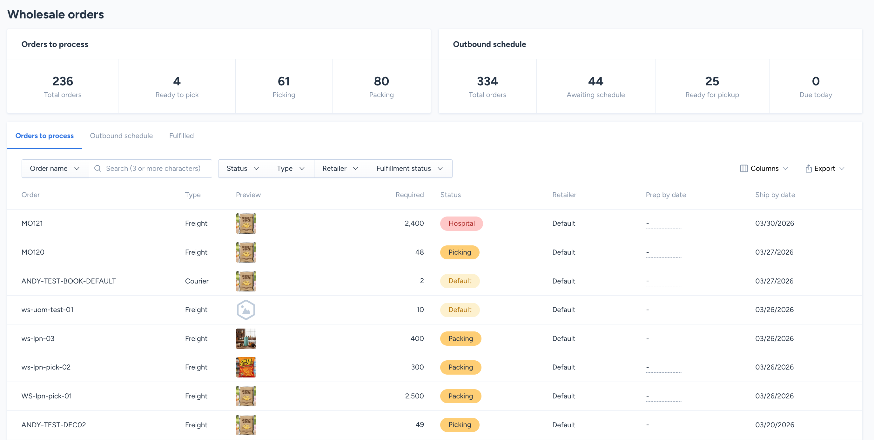Open the Status filter dropdown
The image size is (874, 440).
[x=243, y=169]
